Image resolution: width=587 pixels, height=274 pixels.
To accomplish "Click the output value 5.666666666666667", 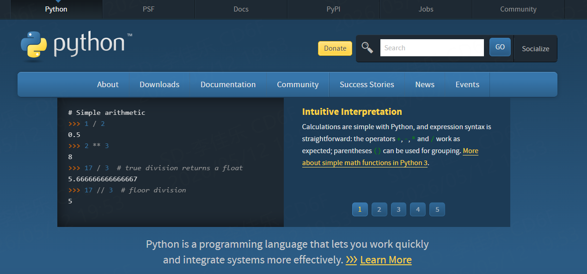I will (103, 179).
